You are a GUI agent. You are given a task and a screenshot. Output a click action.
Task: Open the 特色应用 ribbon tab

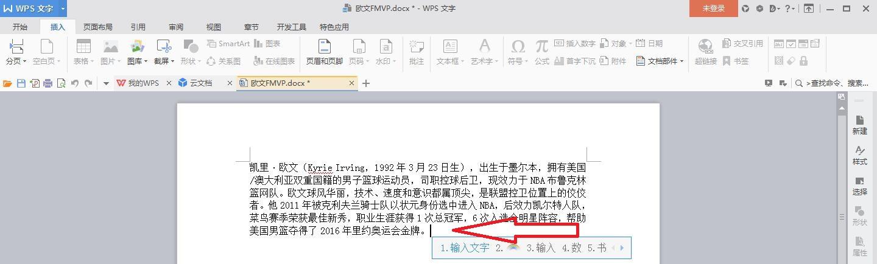(334, 27)
